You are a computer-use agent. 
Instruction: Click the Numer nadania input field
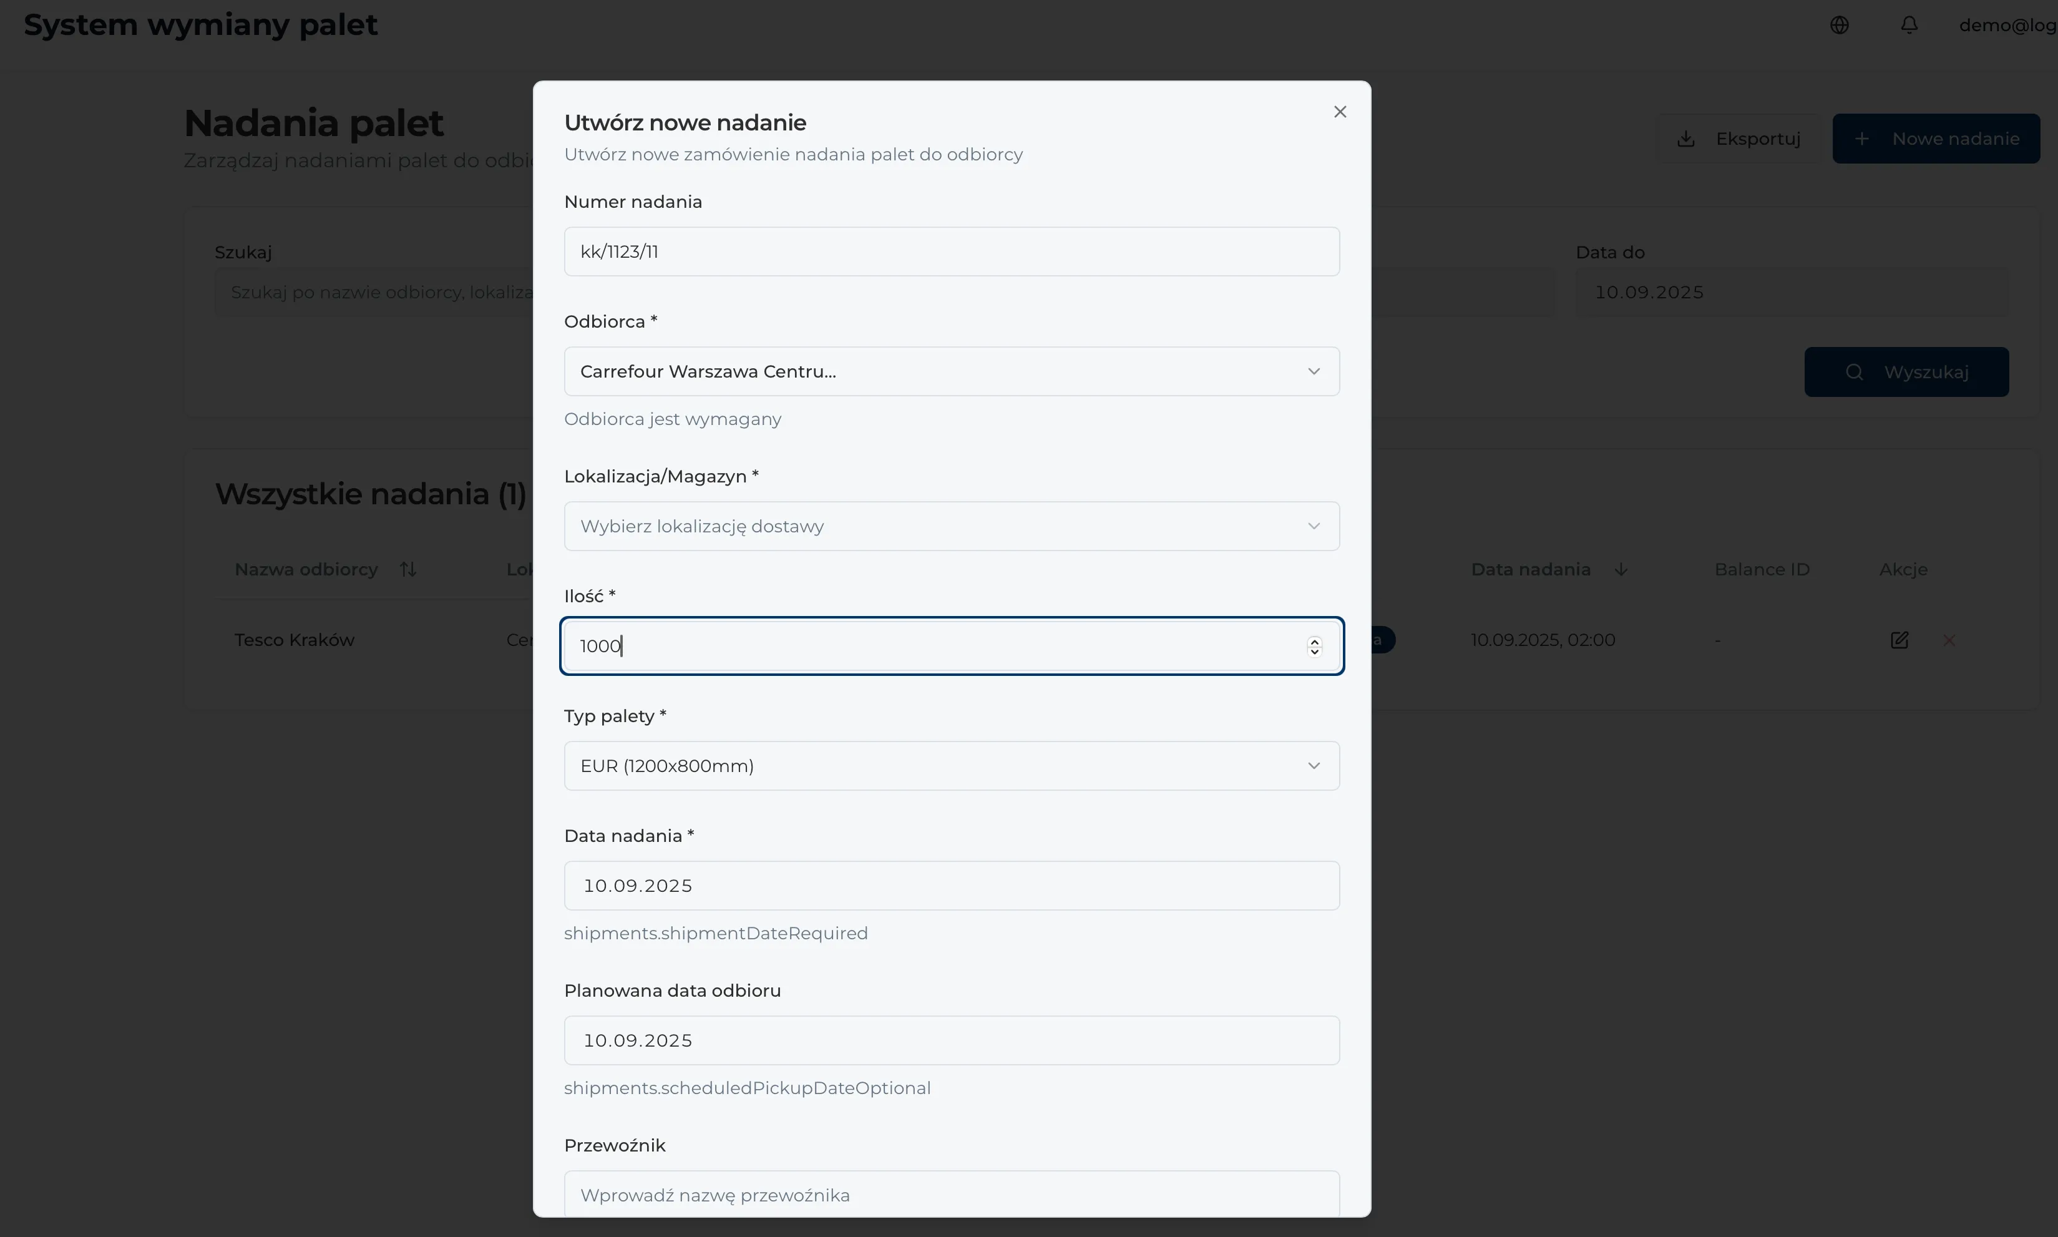coord(952,252)
